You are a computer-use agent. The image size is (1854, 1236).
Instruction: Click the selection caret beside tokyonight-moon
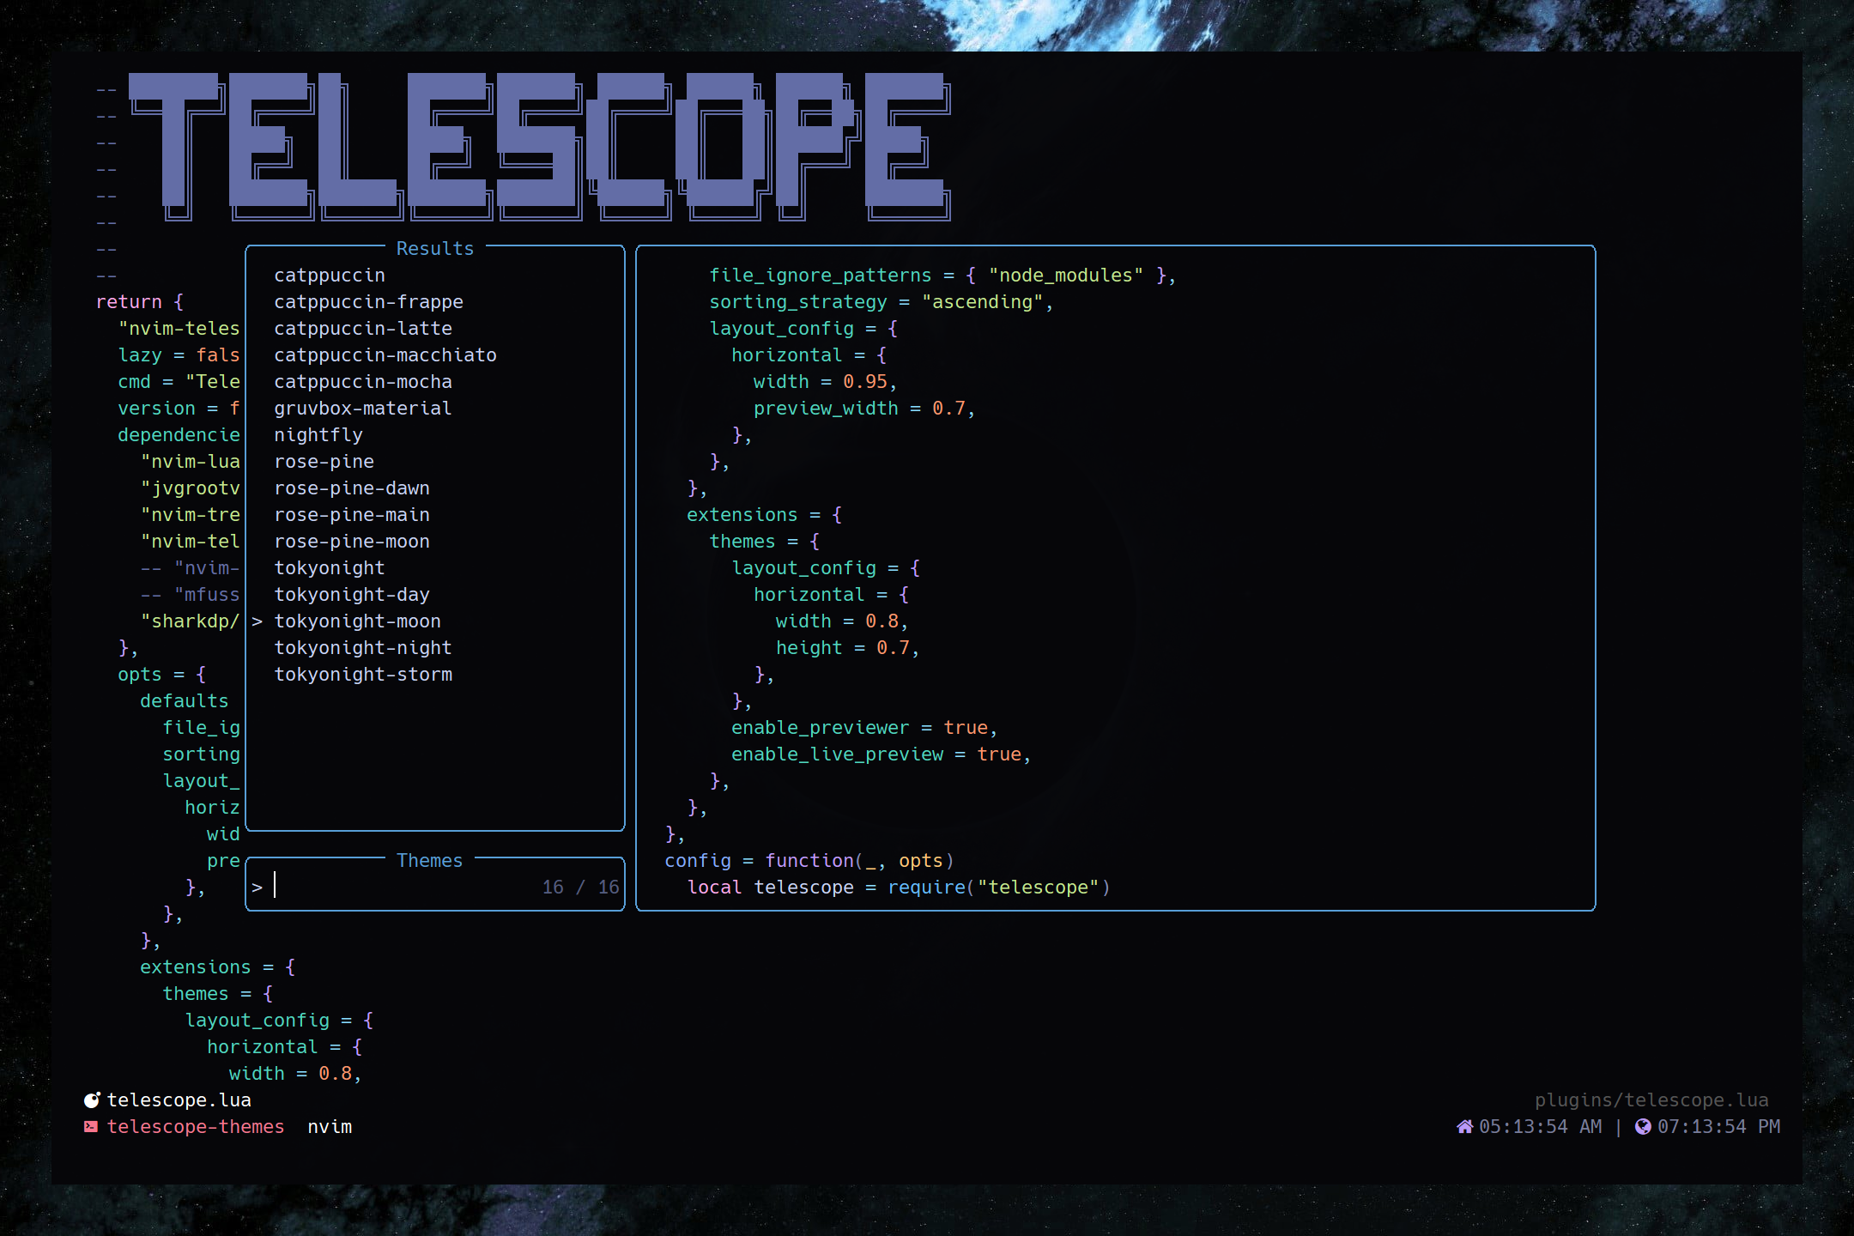click(257, 621)
